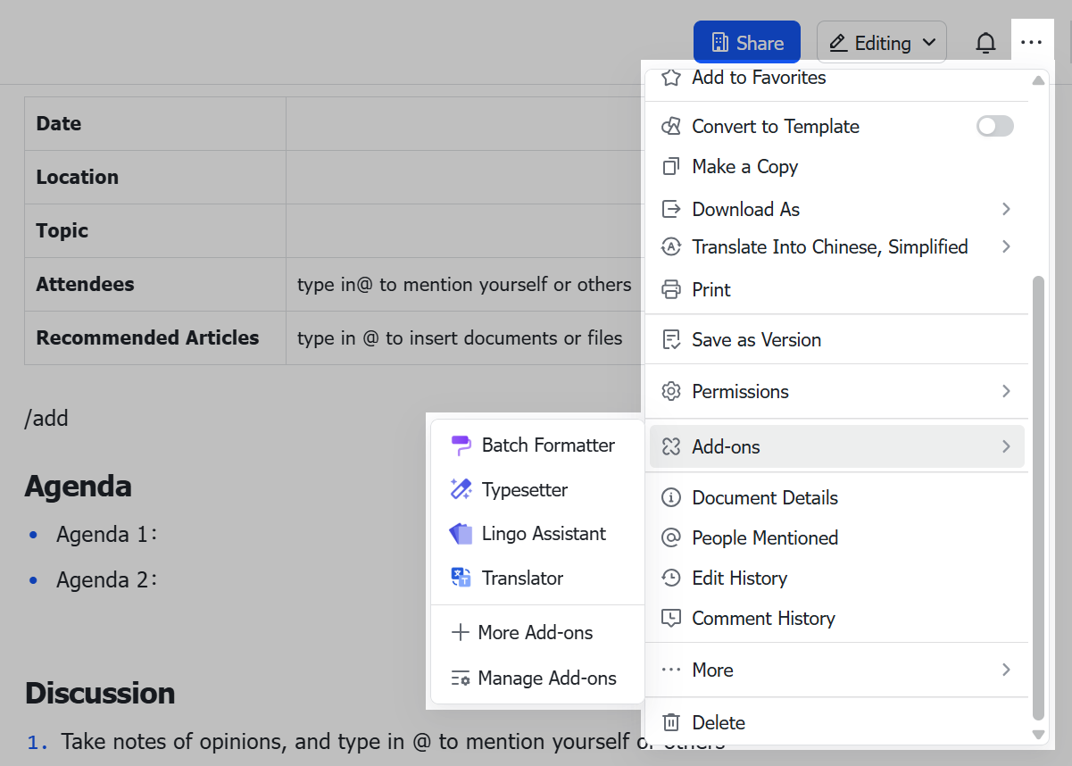The height and width of the screenshot is (766, 1072).
Task: Click the three-dot more options icon
Action: click(x=1031, y=43)
